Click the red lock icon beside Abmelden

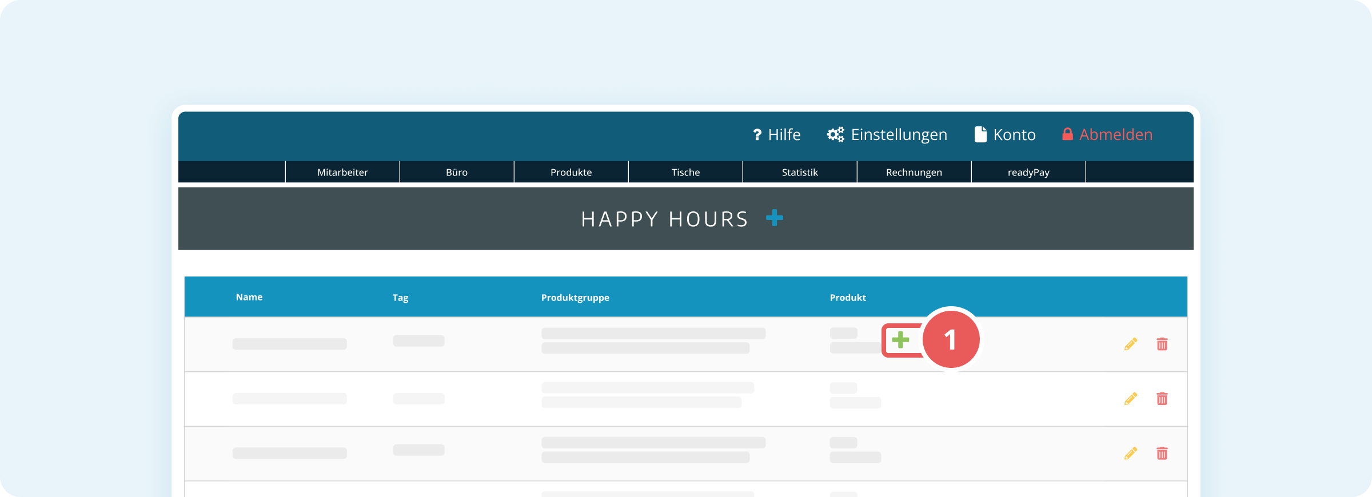(1067, 134)
